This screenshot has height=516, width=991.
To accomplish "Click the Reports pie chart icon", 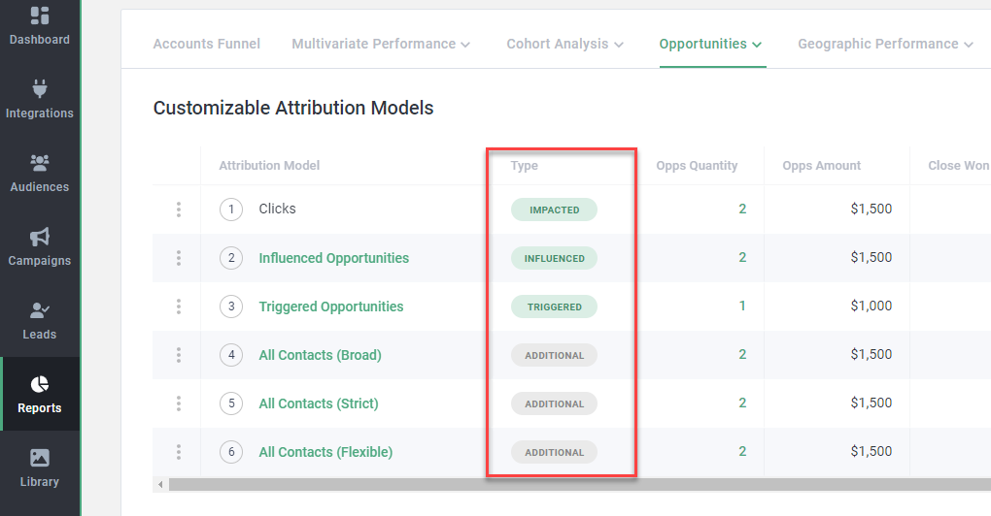I will [x=40, y=385].
